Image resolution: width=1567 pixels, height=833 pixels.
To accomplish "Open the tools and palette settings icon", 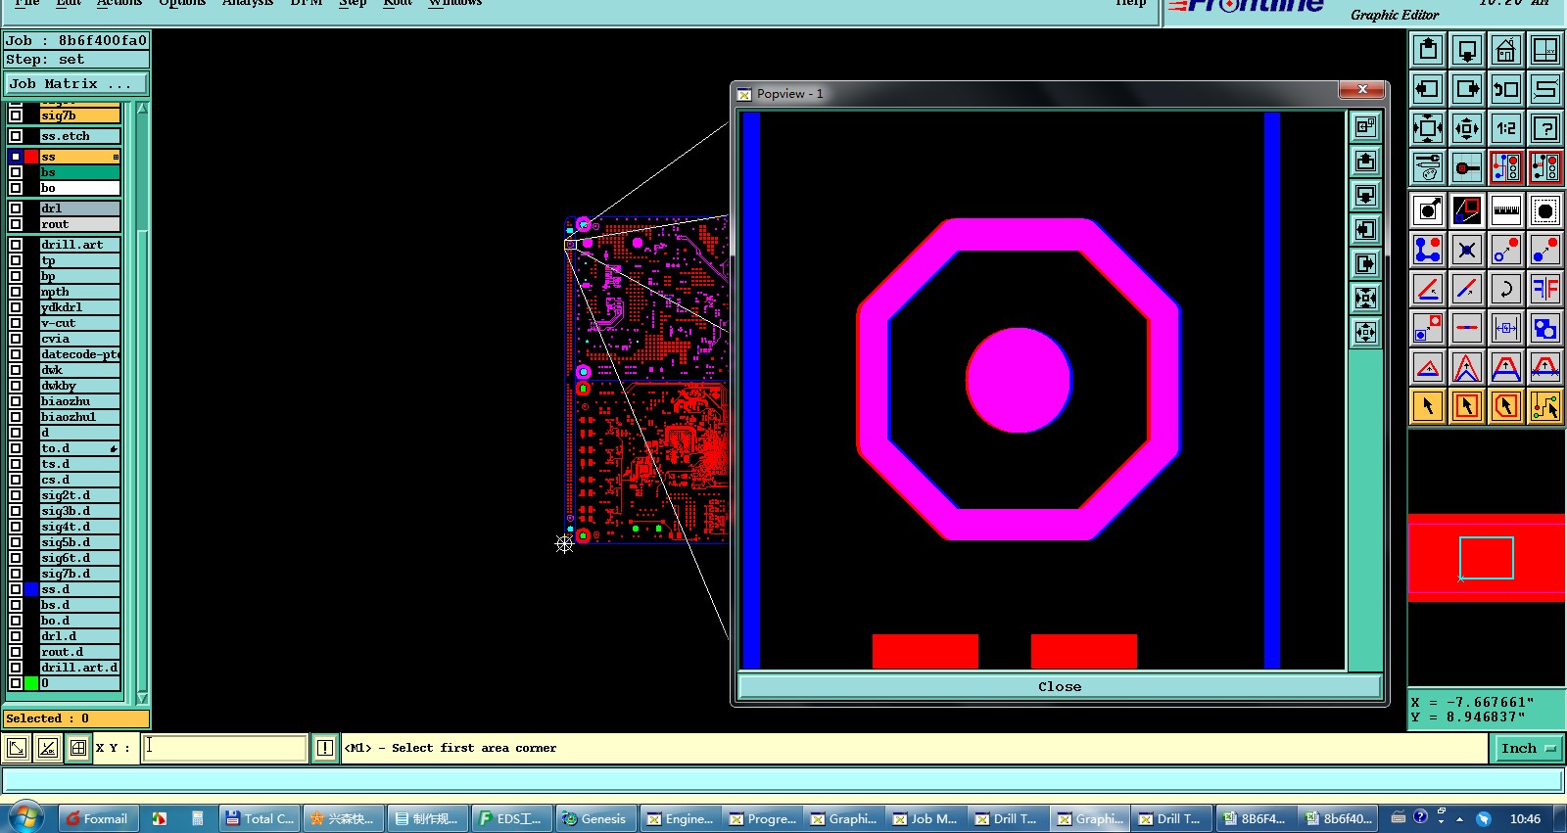I will tap(1428, 167).
